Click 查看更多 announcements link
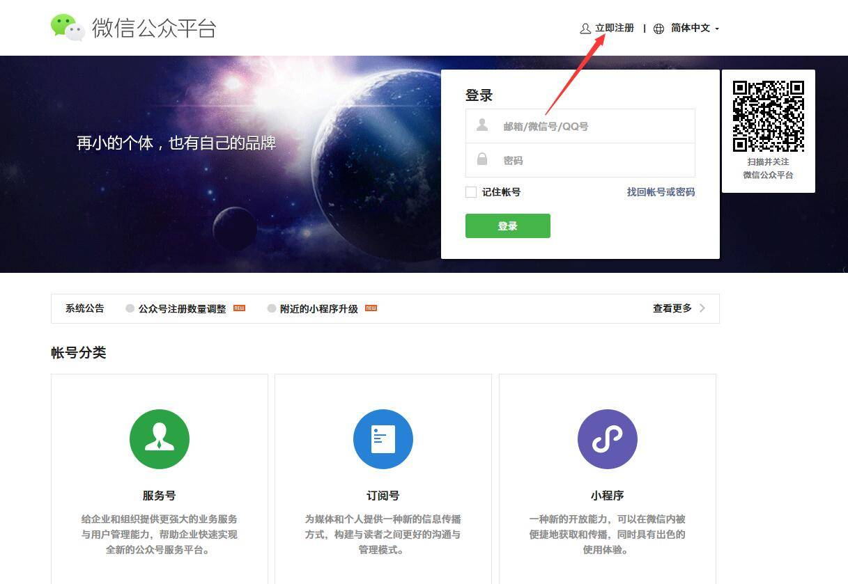The width and height of the screenshot is (848, 584). pos(672,308)
